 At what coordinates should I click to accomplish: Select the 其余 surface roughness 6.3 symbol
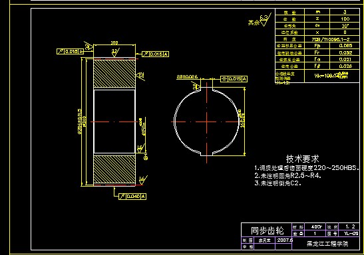pyautogui.click(x=260, y=20)
